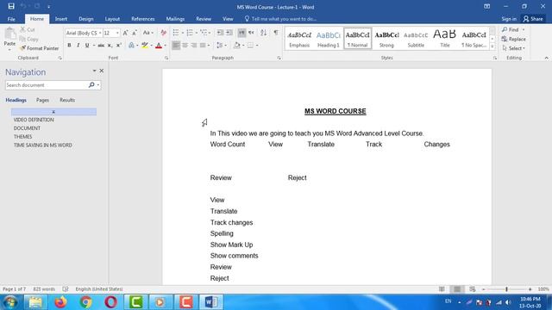
Task: Switch to the Insert tab
Action: tap(61, 19)
